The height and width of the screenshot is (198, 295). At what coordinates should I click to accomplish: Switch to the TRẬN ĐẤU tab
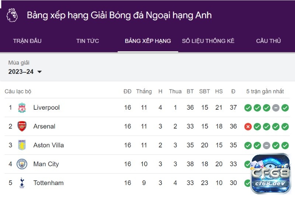(x=27, y=41)
